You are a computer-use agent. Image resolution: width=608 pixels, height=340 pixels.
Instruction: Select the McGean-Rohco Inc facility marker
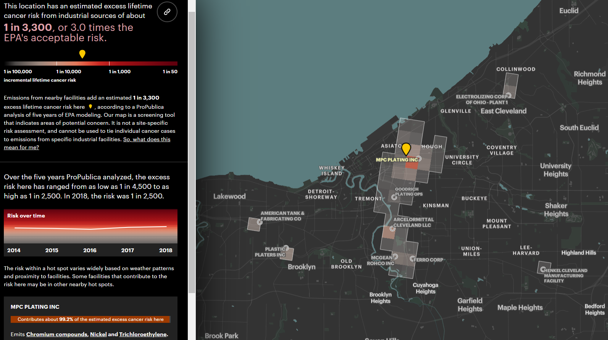click(x=395, y=256)
